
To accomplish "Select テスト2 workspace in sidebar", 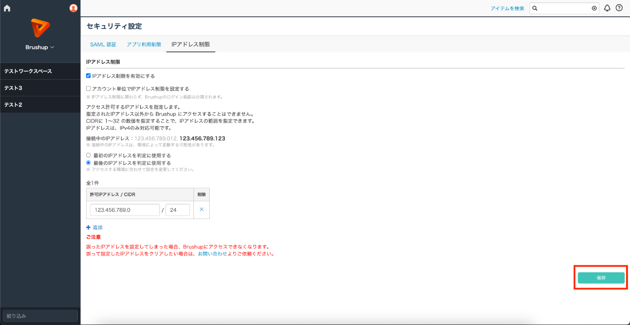I will point(39,104).
